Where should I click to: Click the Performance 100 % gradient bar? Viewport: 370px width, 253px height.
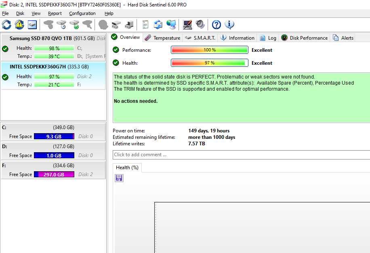[x=210, y=50]
